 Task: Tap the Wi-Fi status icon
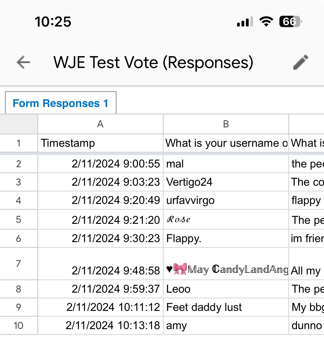(x=266, y=22)
